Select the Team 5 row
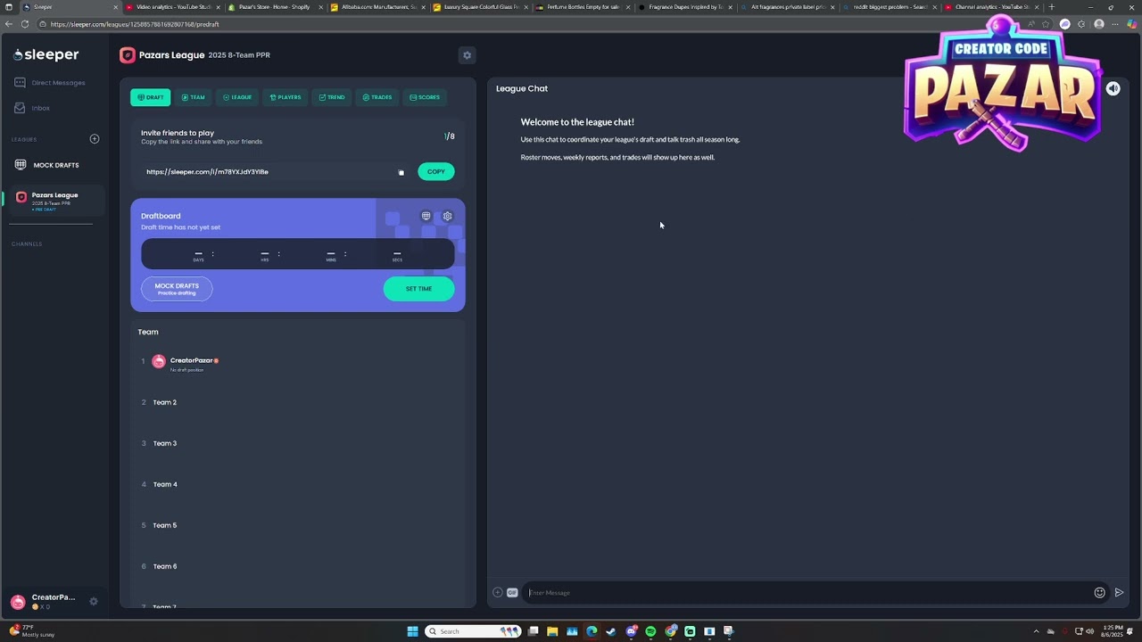The width and height of the screenshot is (1142, 642). pos(297,525)
